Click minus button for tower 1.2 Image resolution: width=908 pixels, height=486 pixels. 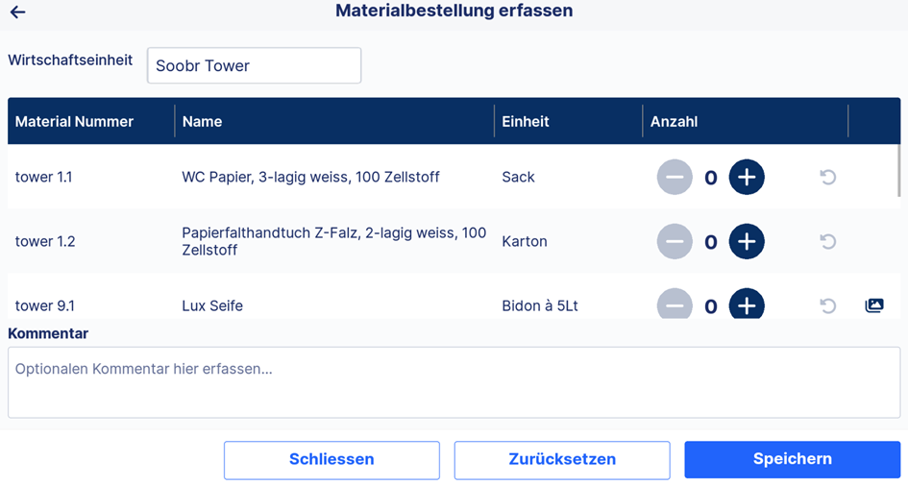point(675,241)
